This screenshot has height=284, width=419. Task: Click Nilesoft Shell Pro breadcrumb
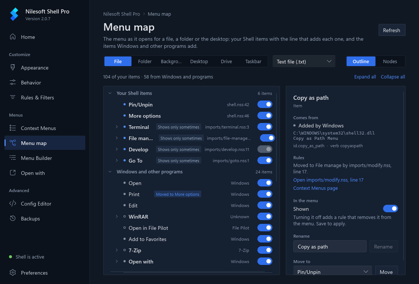[122, 14]
